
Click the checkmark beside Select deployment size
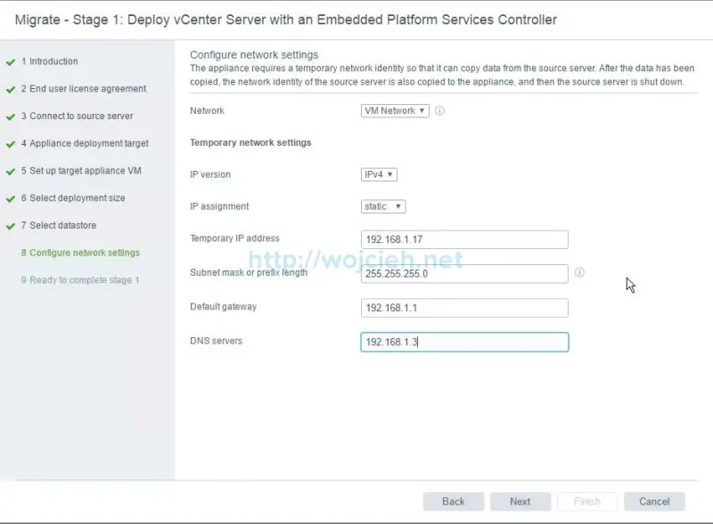[x=9, y=198]
